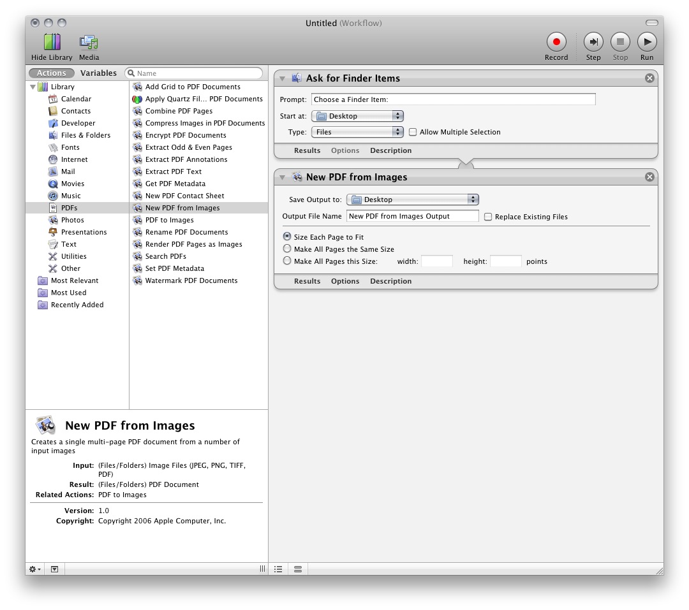Select Size Each Page to Fit
Screen dimensions: 689x610
(287, 236)
